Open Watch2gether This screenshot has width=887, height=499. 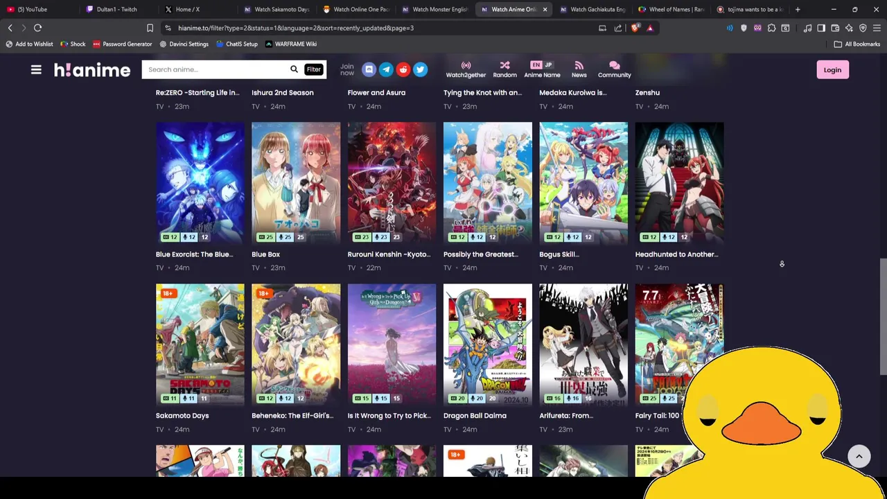click(x=466, y=69)
